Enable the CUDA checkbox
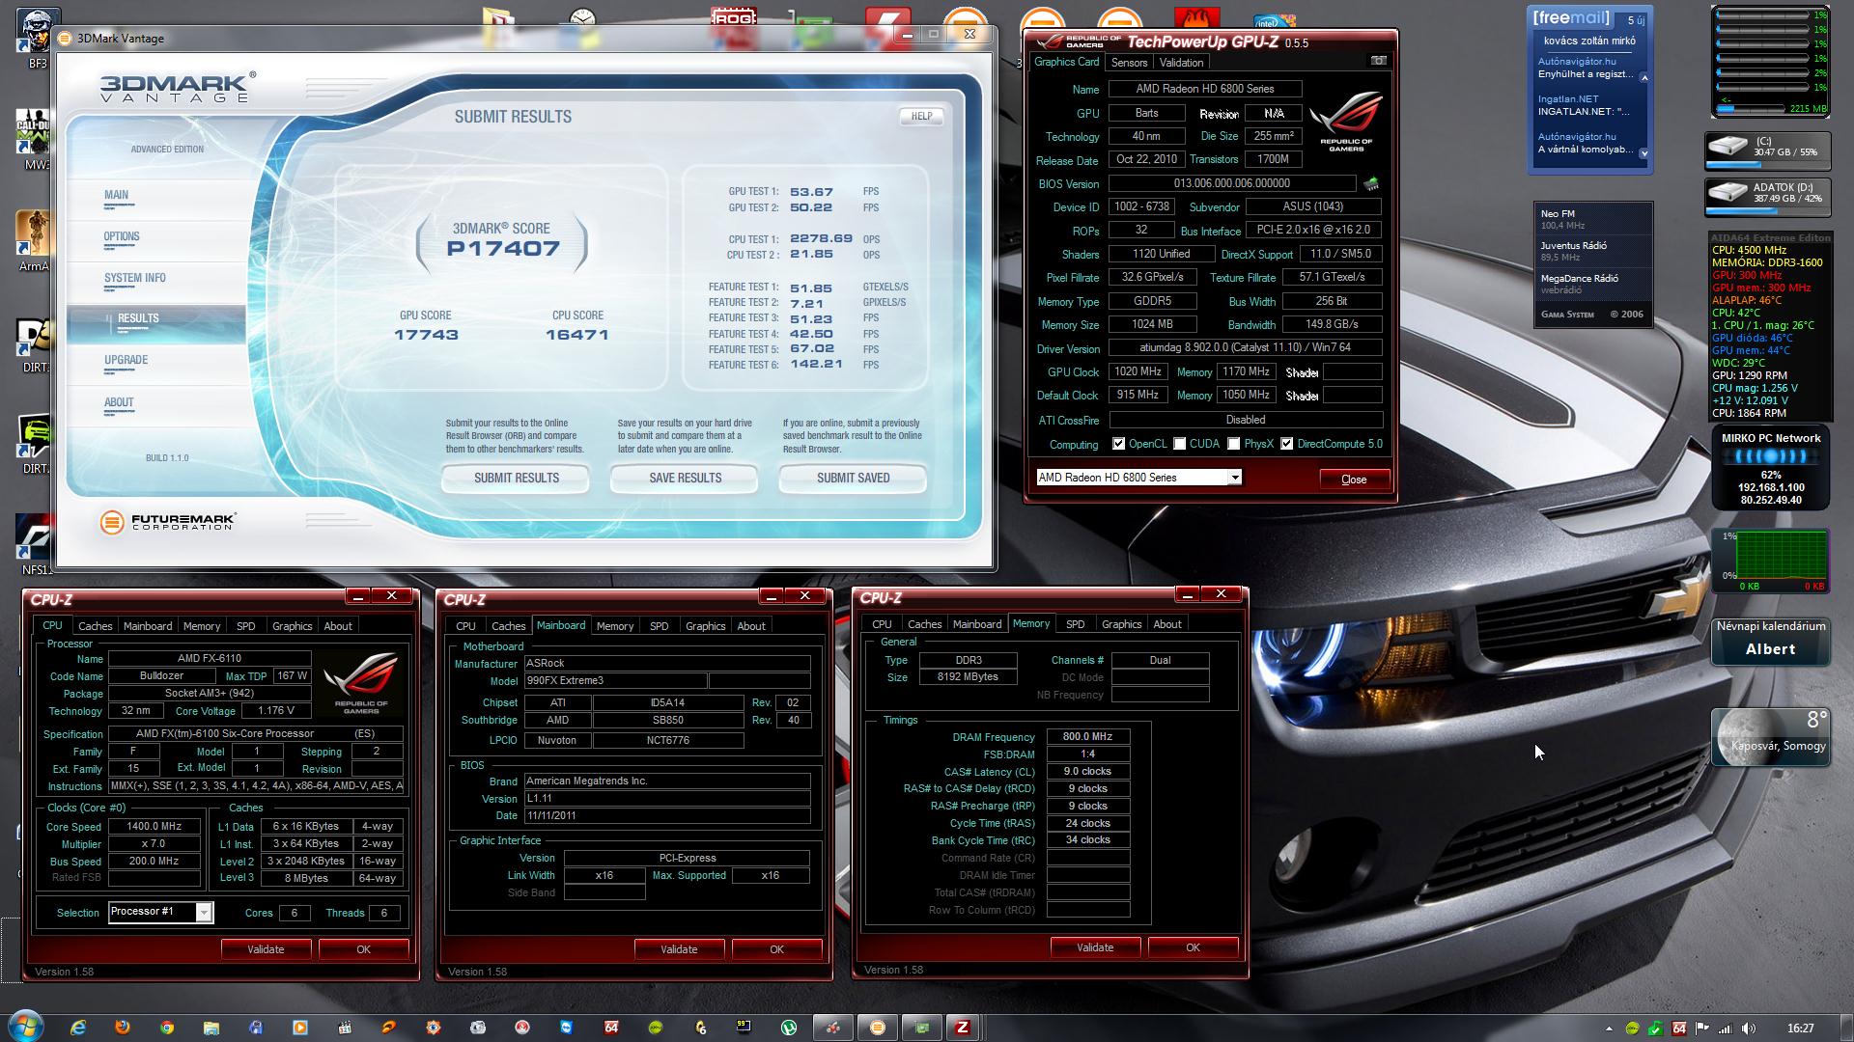 pos(1179,444)
